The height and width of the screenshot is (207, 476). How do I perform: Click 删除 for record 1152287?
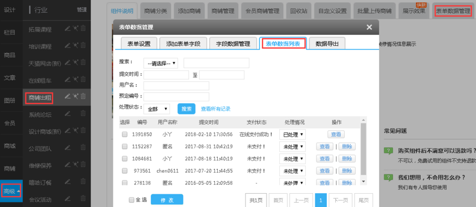347,146
